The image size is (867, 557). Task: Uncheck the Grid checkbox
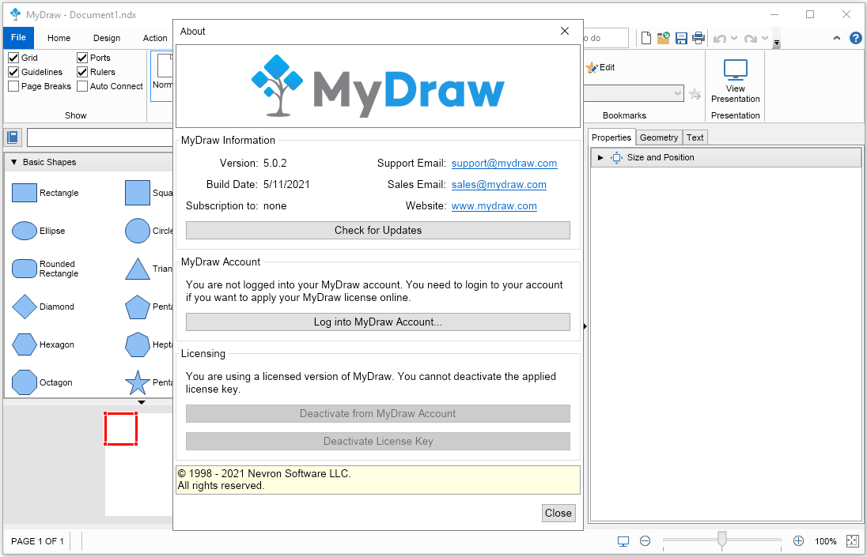13,58
